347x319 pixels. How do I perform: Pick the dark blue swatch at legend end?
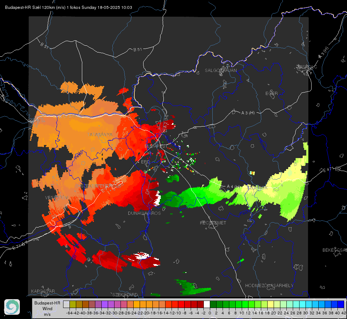(341, 304)
